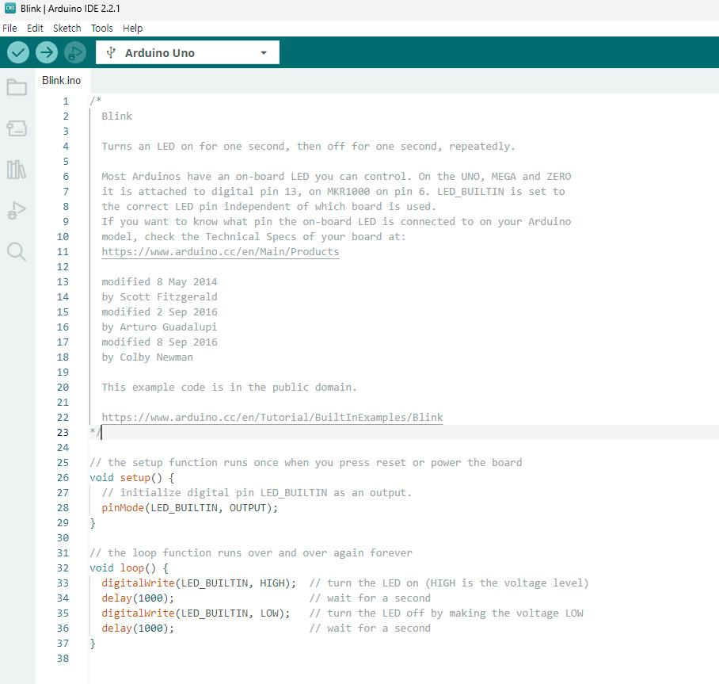Click the Arduino IDE logo in title bar

click(10, 8)
